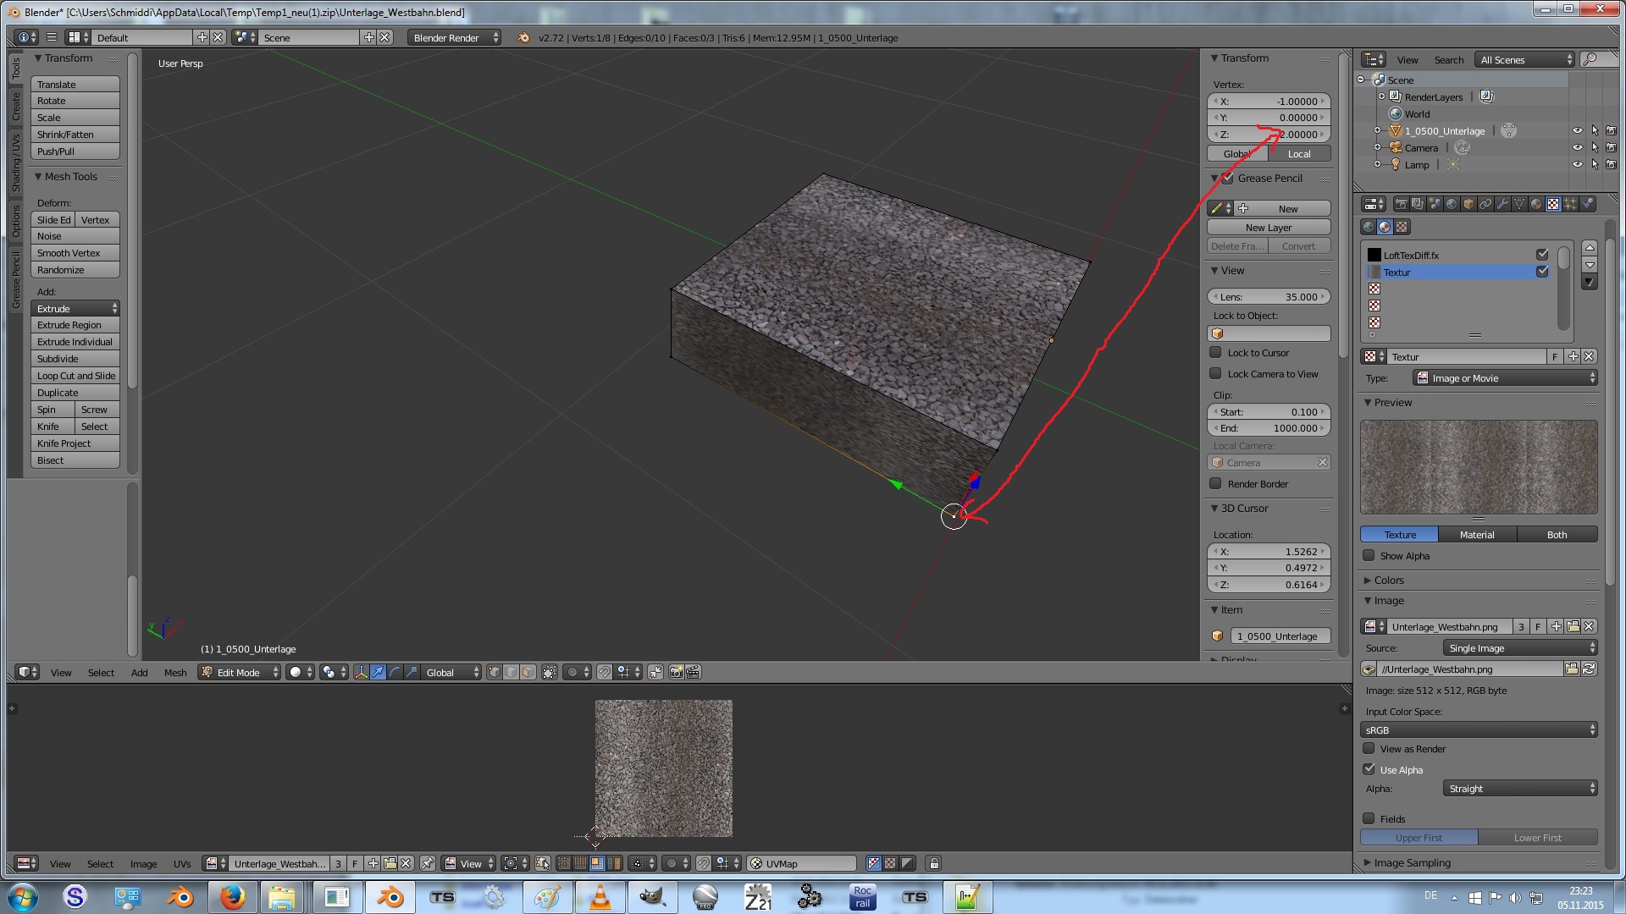Open Firefox from the Windows taskbar
The image size is (1626, 914).
tap(232, 897)
